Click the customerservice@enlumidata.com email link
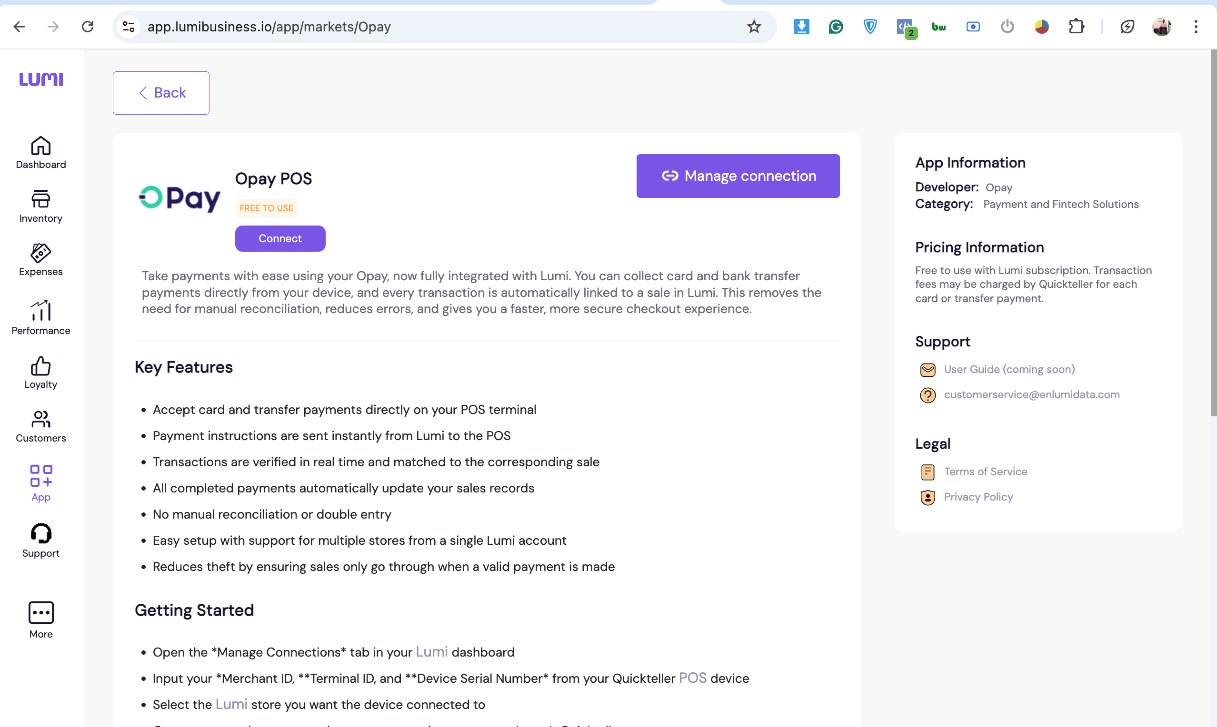 1031,394
